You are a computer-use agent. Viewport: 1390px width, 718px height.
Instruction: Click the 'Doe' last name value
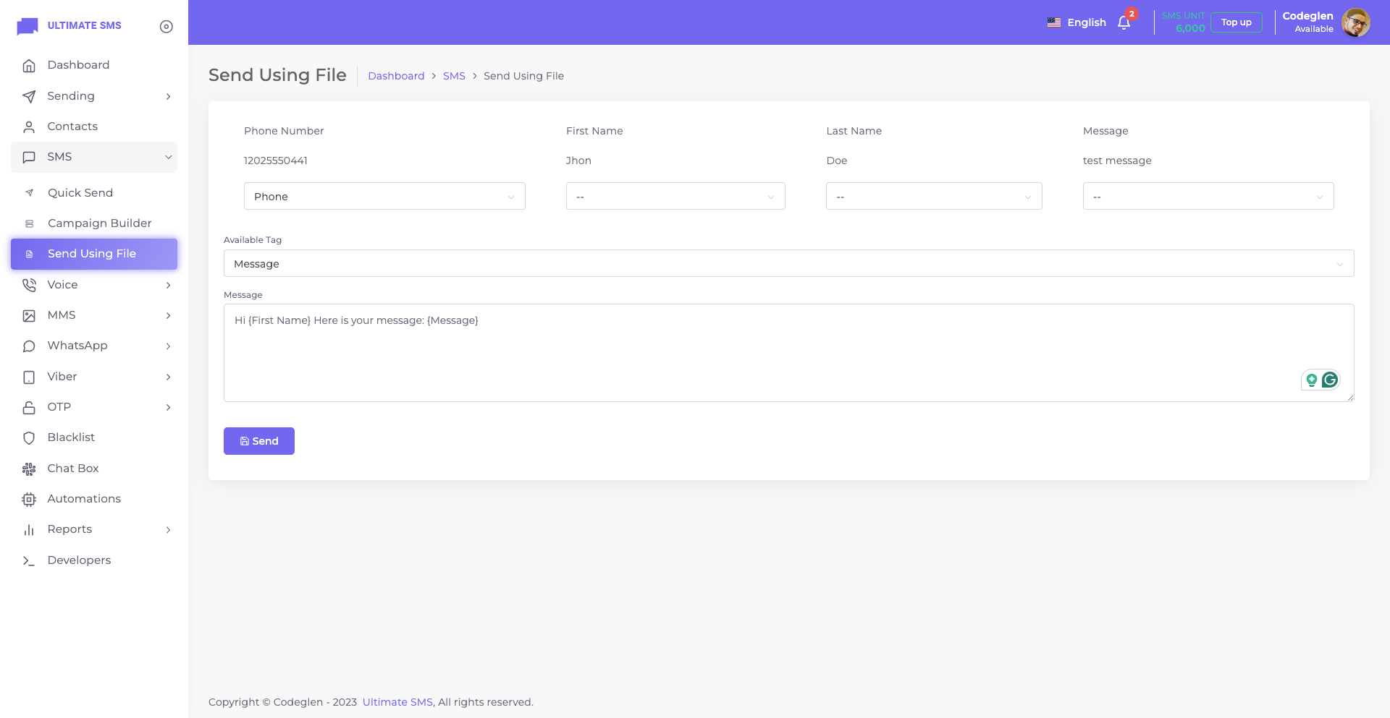coord(837,161)
